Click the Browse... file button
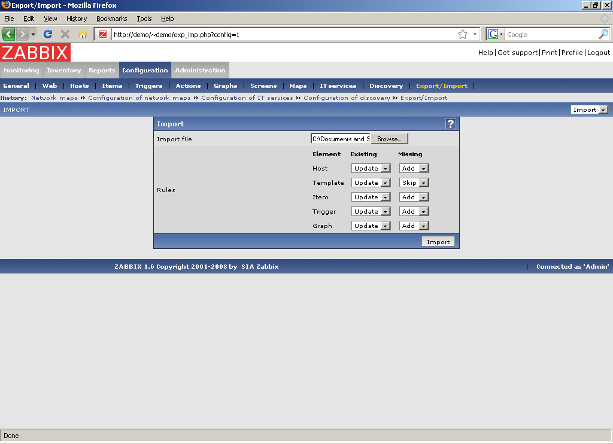This screenshot has height=444, width=613. coord(389,139)
